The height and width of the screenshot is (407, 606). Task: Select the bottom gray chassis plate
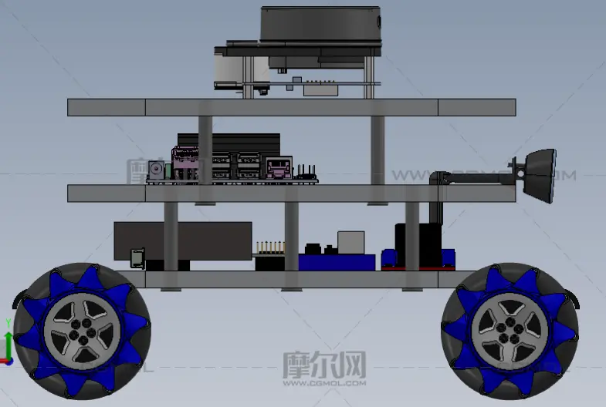[309, 279]
